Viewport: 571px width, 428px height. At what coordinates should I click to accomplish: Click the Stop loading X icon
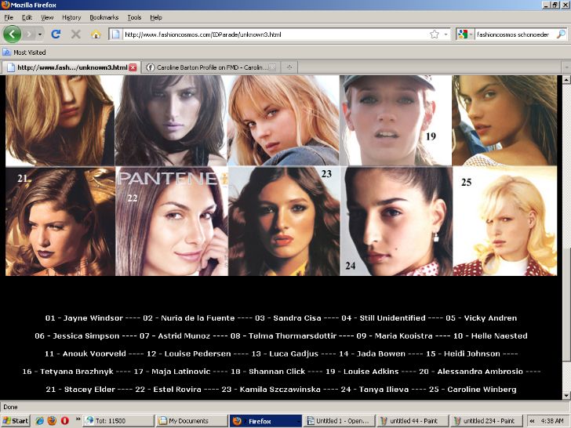[x=76, y=34]
